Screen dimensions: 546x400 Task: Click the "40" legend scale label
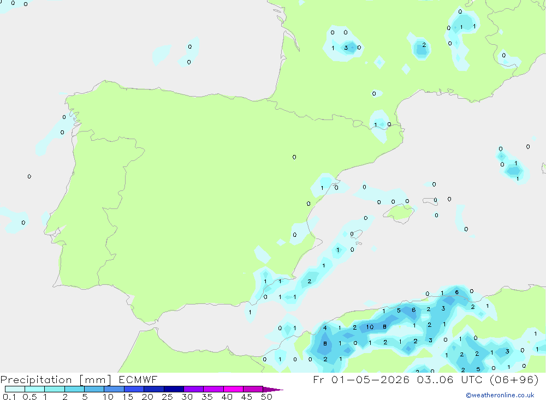(227, 397)
